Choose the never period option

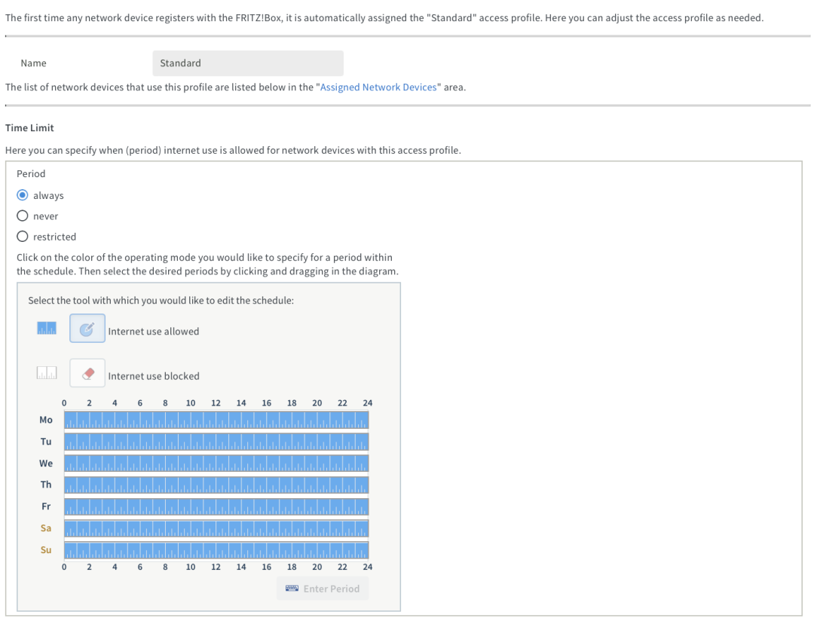pos(23,216)
